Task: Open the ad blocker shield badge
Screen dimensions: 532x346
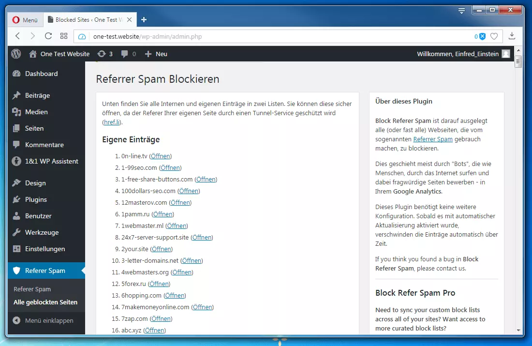Action: pos(480,36)
